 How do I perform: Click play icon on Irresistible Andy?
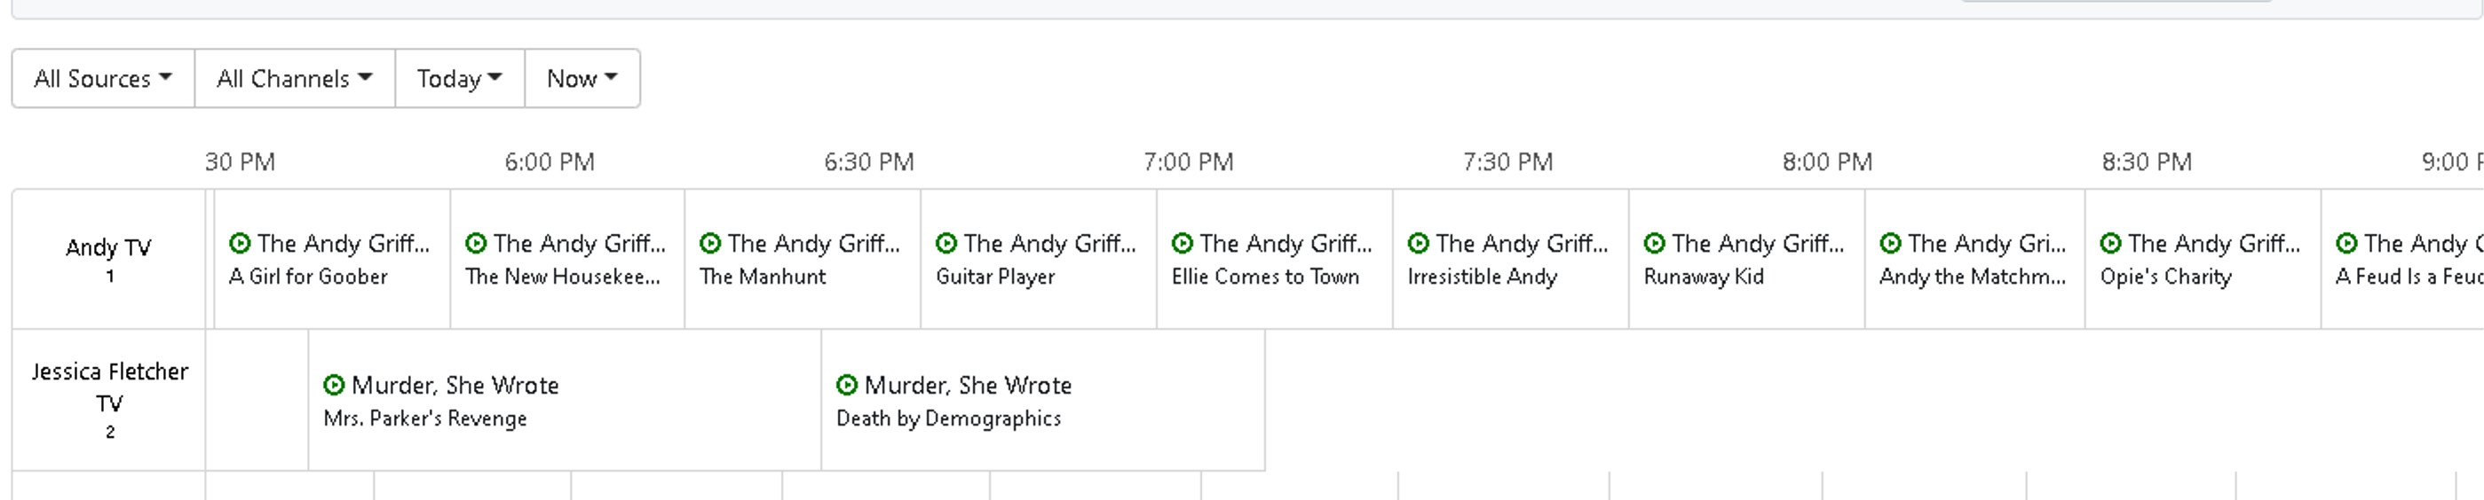[1419, 244]
